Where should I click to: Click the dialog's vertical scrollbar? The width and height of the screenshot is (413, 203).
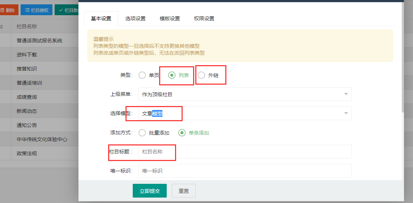pos(403,58)
